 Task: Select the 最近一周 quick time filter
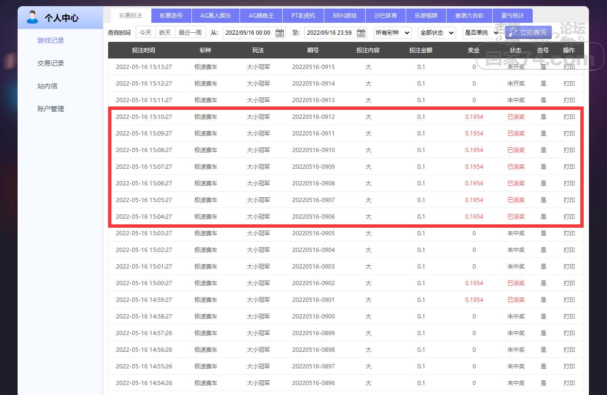190,33
